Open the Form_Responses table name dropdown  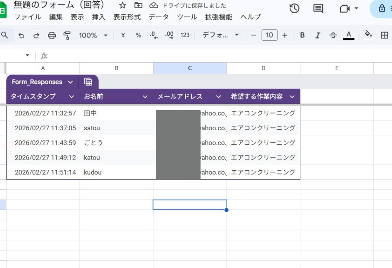point(70,82)
